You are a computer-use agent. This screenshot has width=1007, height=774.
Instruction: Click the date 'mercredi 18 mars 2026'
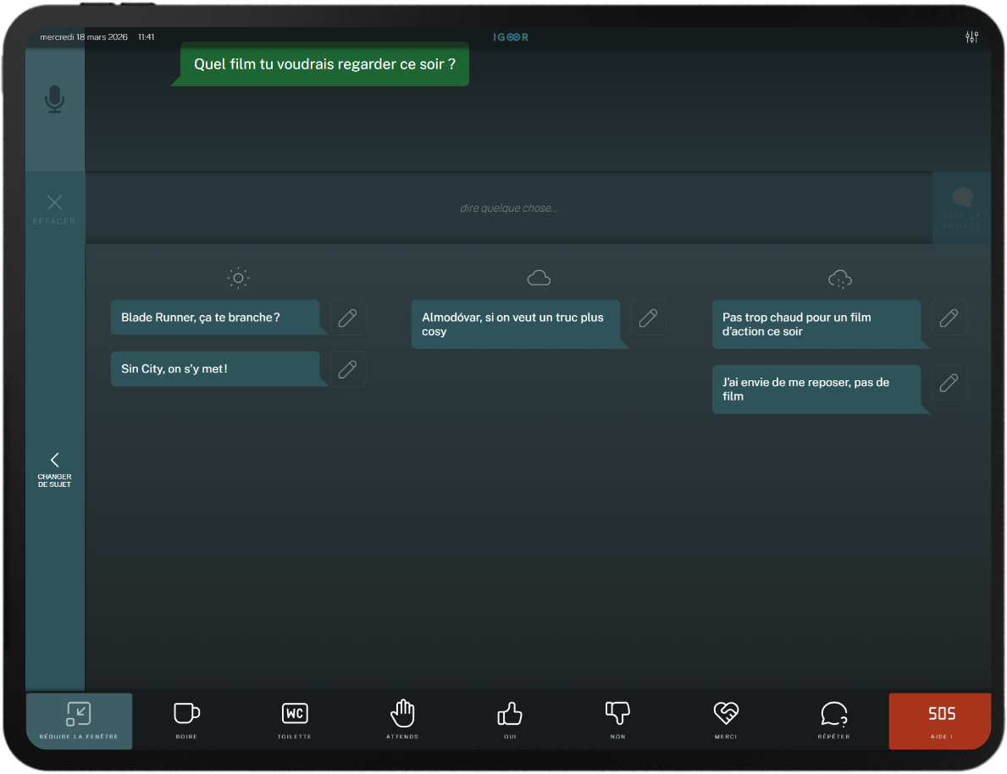point(84,37)
